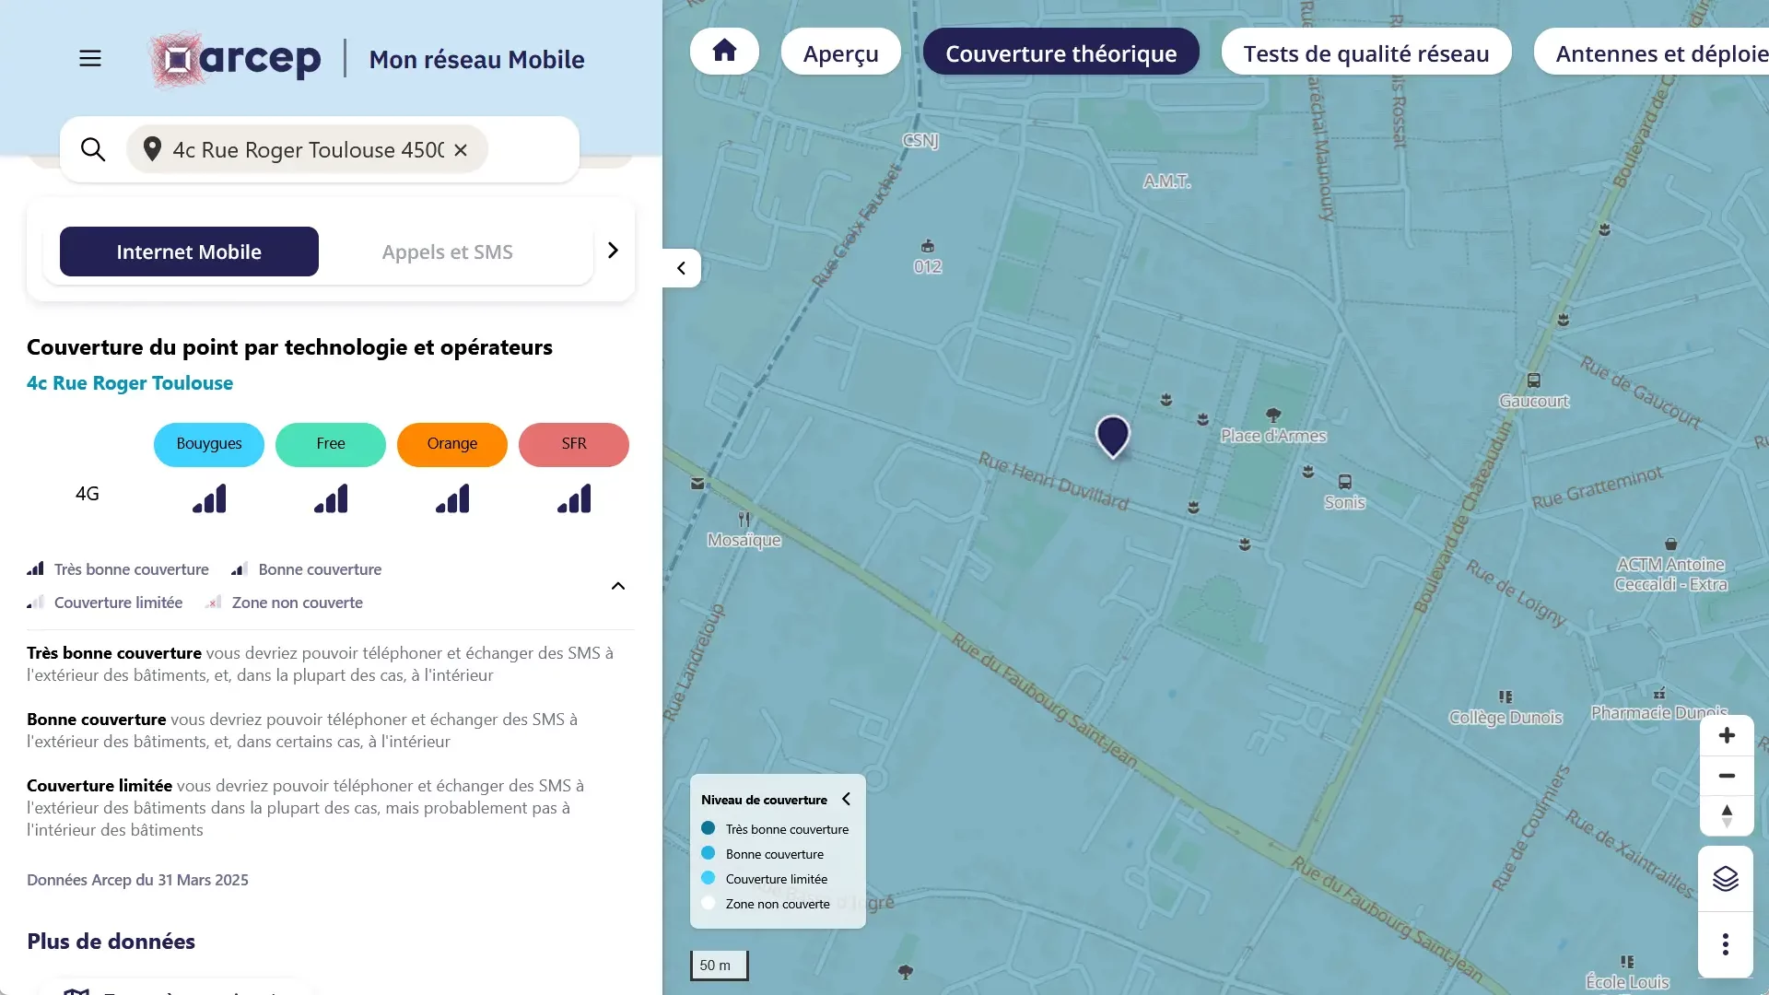Clear the address with the X icon
The height and width of the screenshot is (995, 1769).
pos(461,149)
